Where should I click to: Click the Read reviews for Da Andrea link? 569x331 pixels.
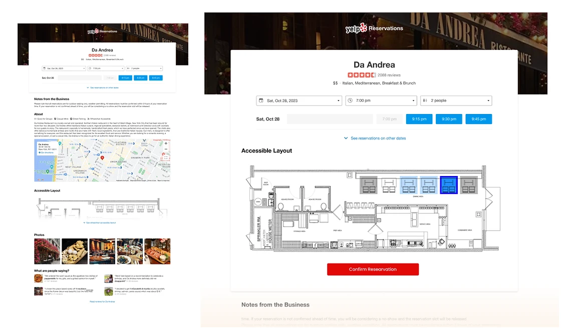point(102,301)
